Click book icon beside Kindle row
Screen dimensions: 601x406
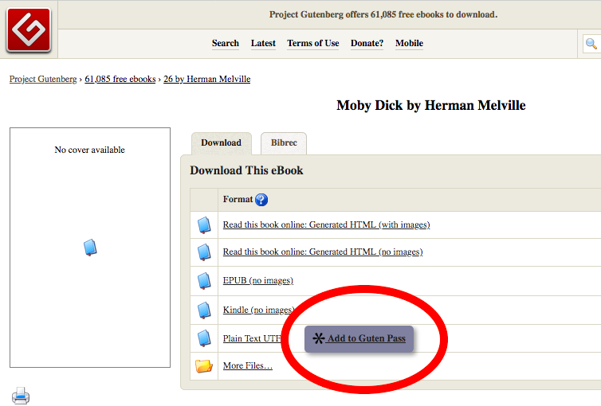204,310
